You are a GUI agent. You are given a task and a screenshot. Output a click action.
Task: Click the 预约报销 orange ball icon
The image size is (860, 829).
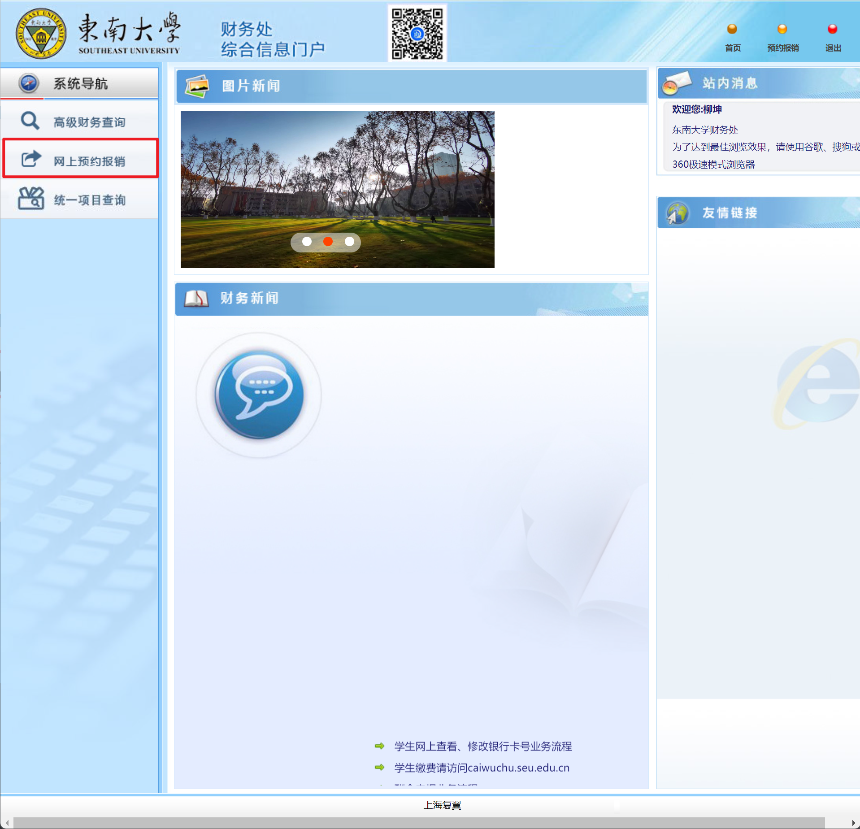point(782,29)
